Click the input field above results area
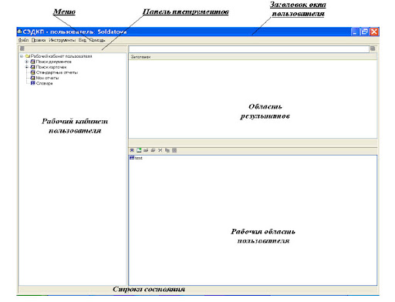 pos(249,49)
